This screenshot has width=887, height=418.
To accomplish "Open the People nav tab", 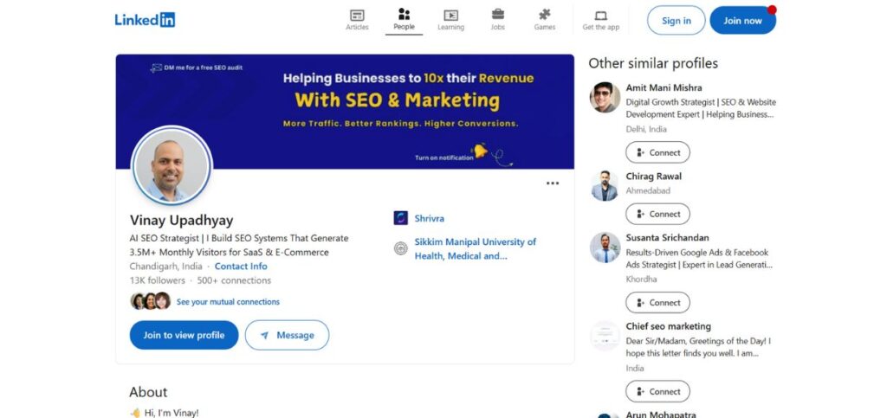I will pos(404,20).
